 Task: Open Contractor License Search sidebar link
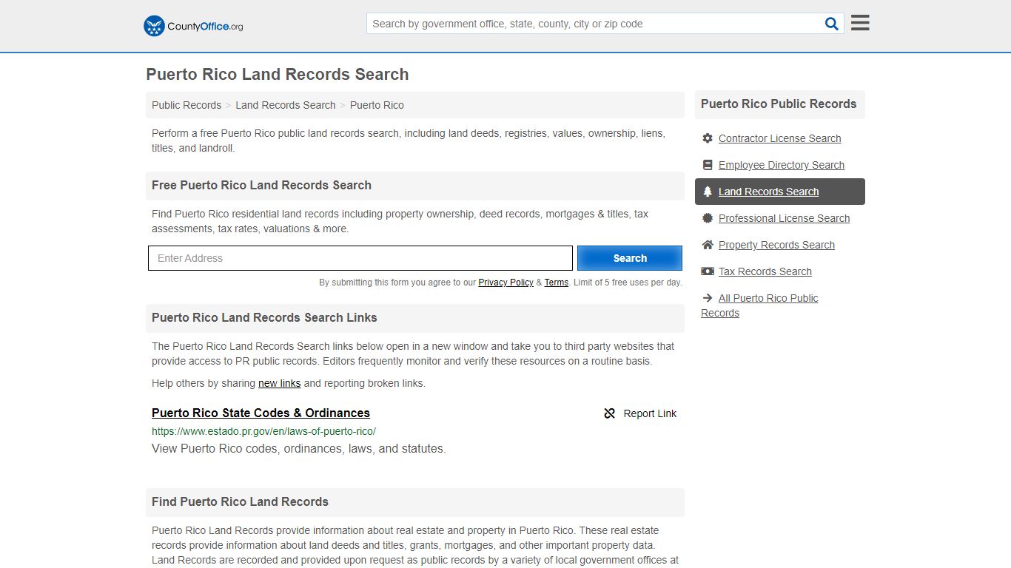click(779, 138)
